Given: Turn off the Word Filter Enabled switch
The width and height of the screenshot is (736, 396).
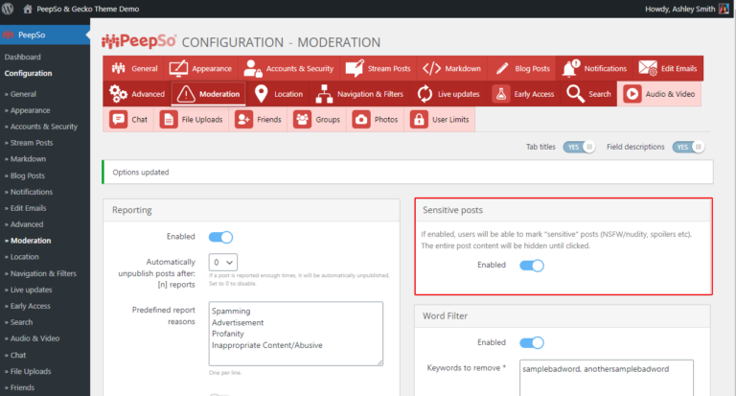Looking at the screenshot, I should (x=531, y=342).
